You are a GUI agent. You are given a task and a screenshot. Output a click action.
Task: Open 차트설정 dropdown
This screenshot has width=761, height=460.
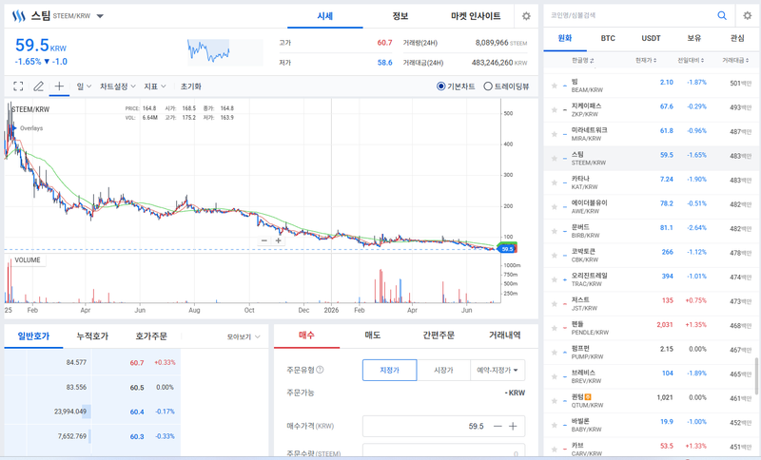117,86
